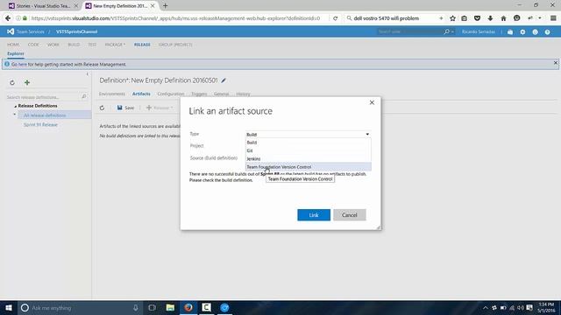Open the General tab

click(221, 94)
